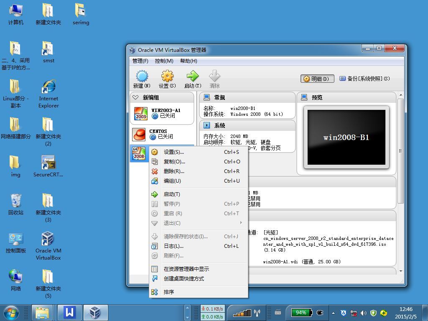Click sort icon beside 排序
The height and width of the screenshot is (321, 428).
pos(155,292)
